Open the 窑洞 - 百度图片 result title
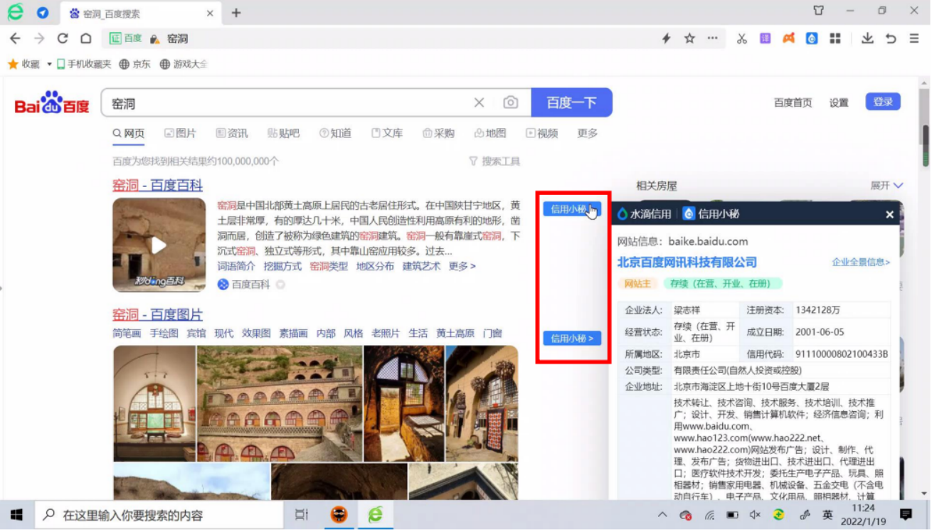 click(x=157, y=314)
